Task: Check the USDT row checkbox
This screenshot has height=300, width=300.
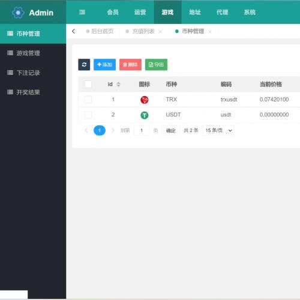Action: click(88, 115)
